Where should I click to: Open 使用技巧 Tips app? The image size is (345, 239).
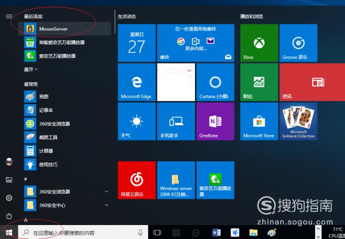pos(64,164)
